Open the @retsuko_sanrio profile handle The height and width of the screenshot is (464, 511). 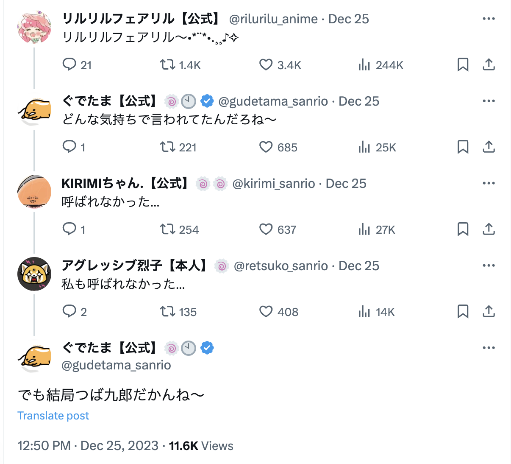point(280,266)
